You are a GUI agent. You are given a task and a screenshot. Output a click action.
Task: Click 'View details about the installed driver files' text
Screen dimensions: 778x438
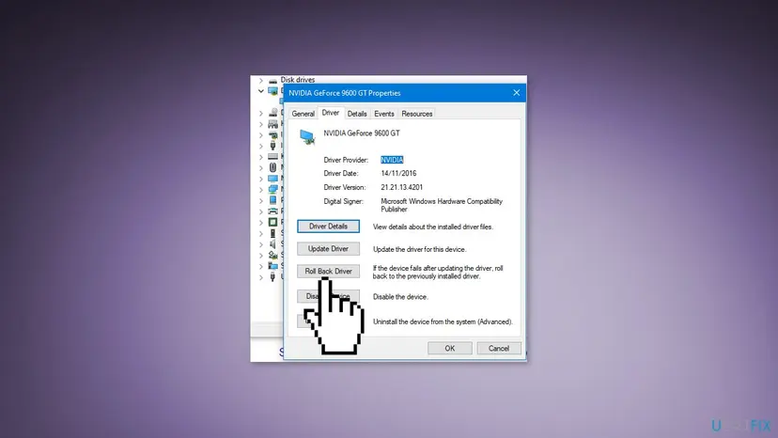432,227
